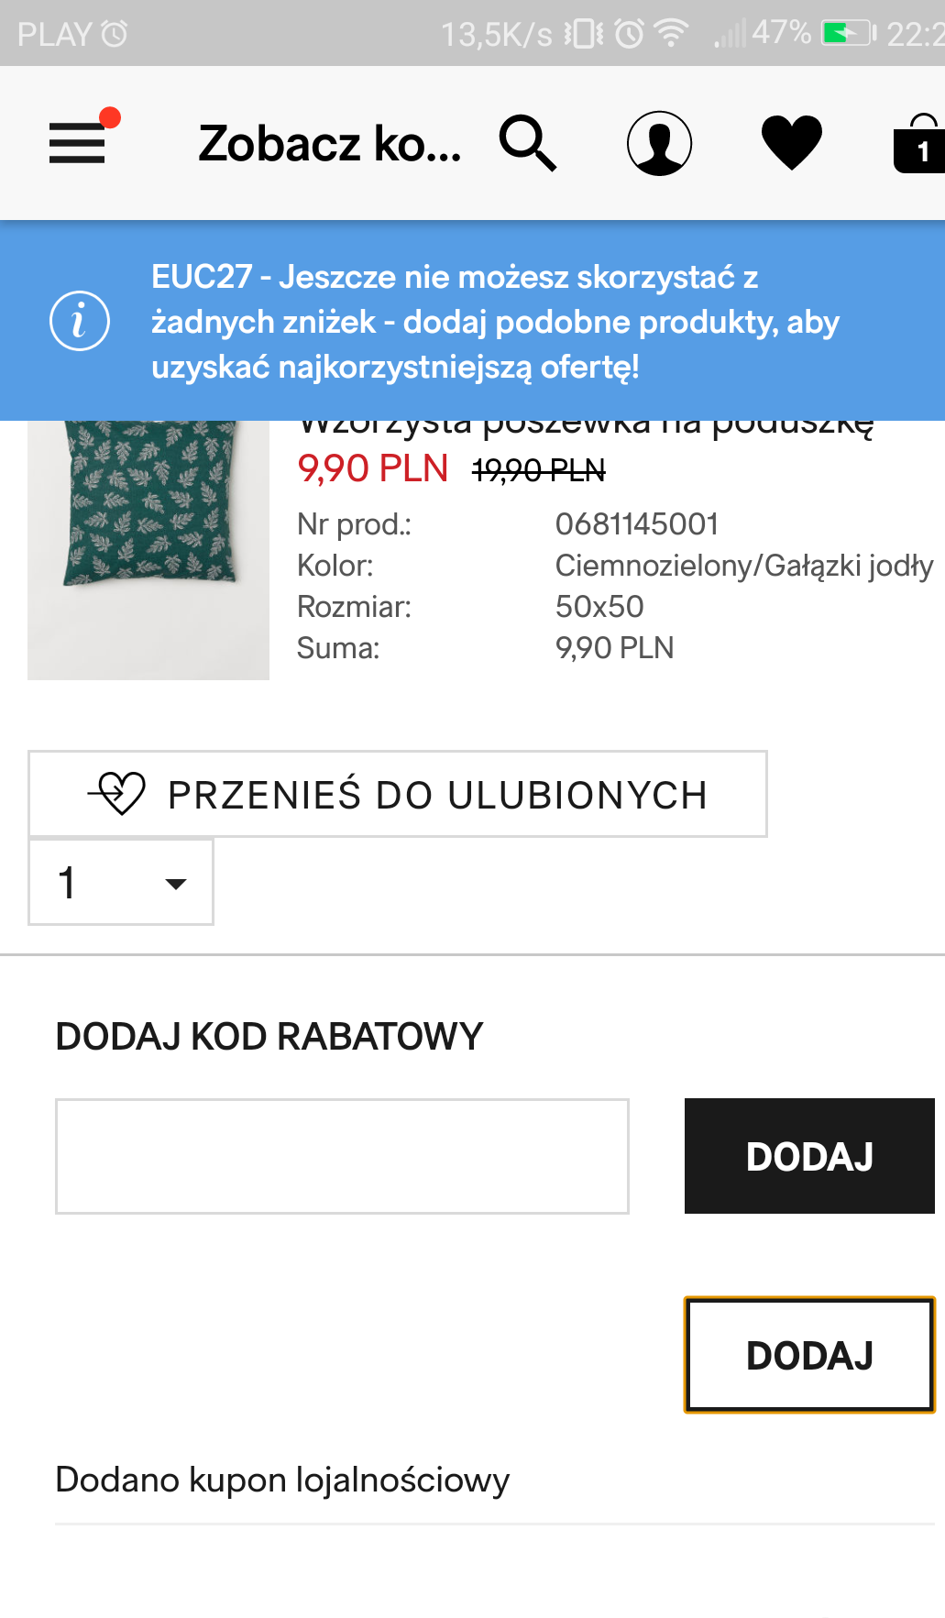Click the alarm icon in status bar
This screenshot has width=945, height=1618.
pos(629,34)
